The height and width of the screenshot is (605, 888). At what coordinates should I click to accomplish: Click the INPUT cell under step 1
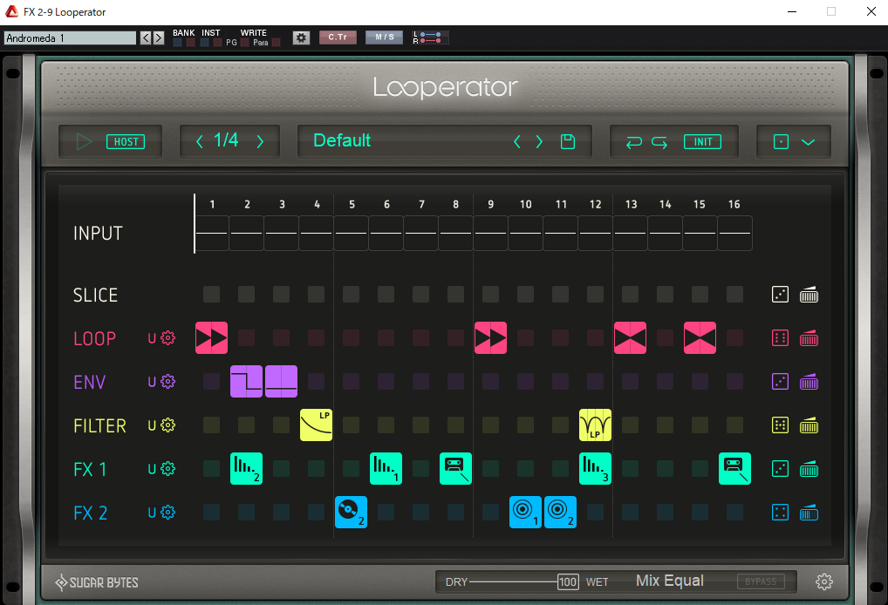coord(212,233)
